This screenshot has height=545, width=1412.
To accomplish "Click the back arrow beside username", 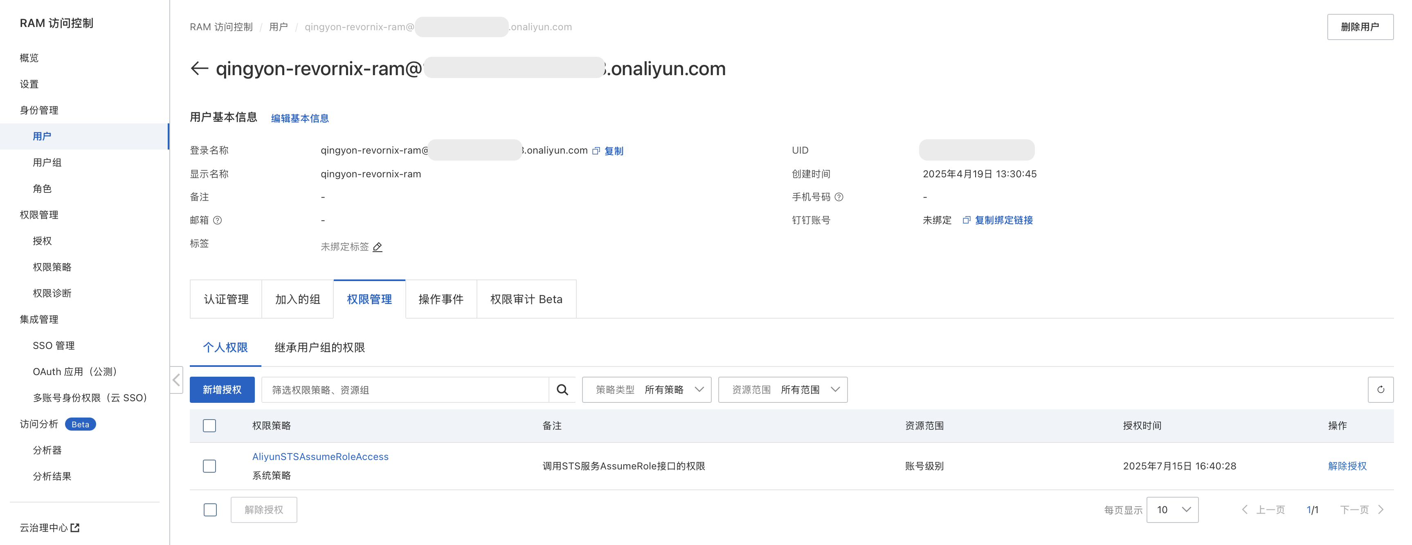I will [x=199, y=69].
